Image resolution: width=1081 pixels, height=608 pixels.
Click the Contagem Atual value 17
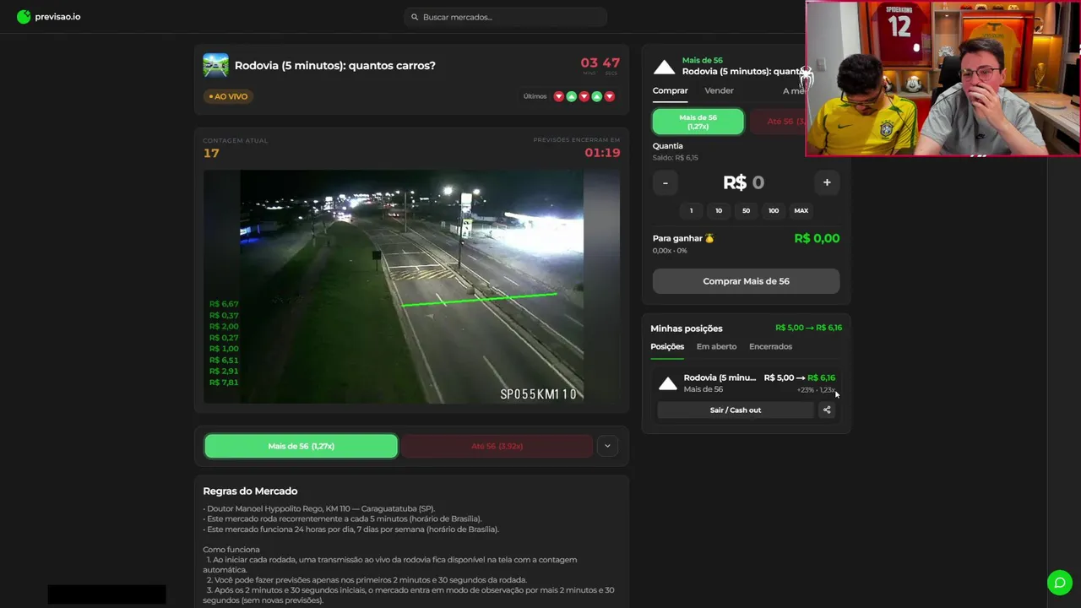coord(211,153)
